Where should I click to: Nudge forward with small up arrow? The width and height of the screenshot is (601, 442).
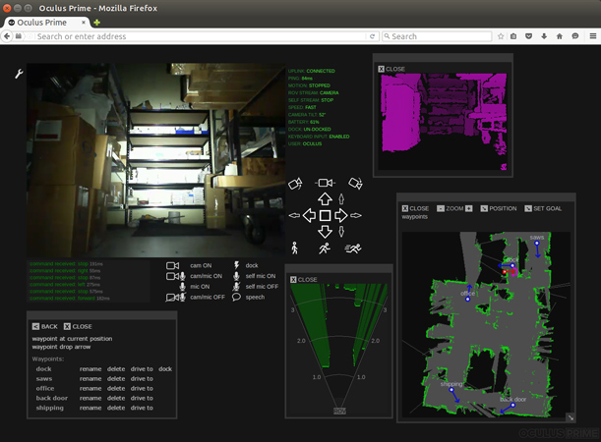click(x=341, y=199)
